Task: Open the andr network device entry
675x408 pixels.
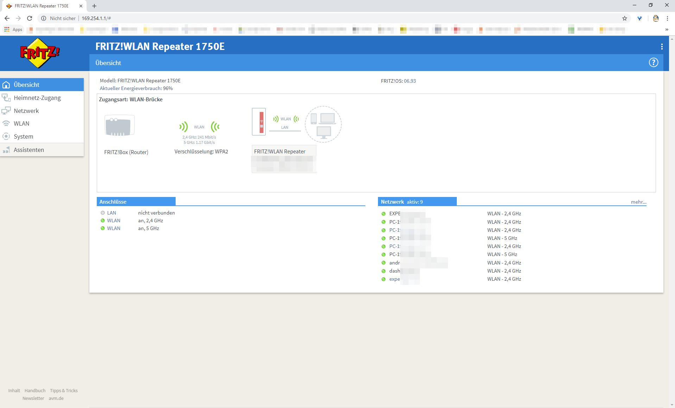Action: coord(395,263)
